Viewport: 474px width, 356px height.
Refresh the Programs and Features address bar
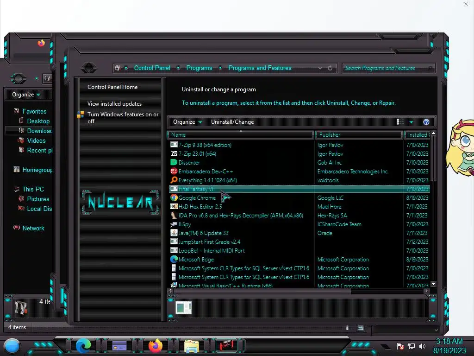(x=330, y=68)
